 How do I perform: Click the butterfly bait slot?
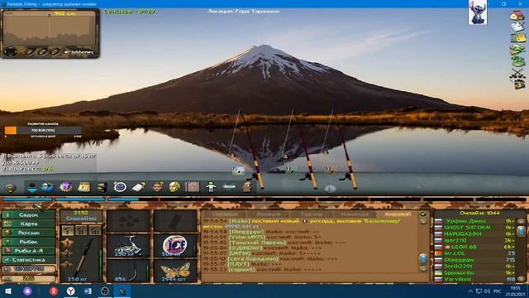pyautogui.click(x=175, y=271)
